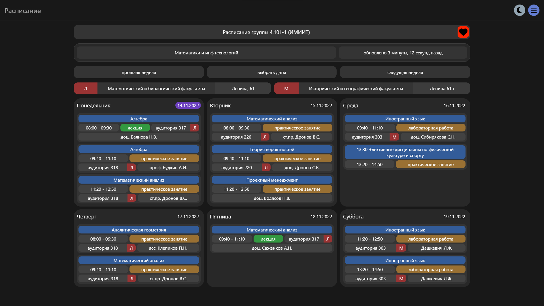Click 08:00 - 09:30 time on Thursday
The height and width of the screenshot is (306, 544).
[103, 239]
